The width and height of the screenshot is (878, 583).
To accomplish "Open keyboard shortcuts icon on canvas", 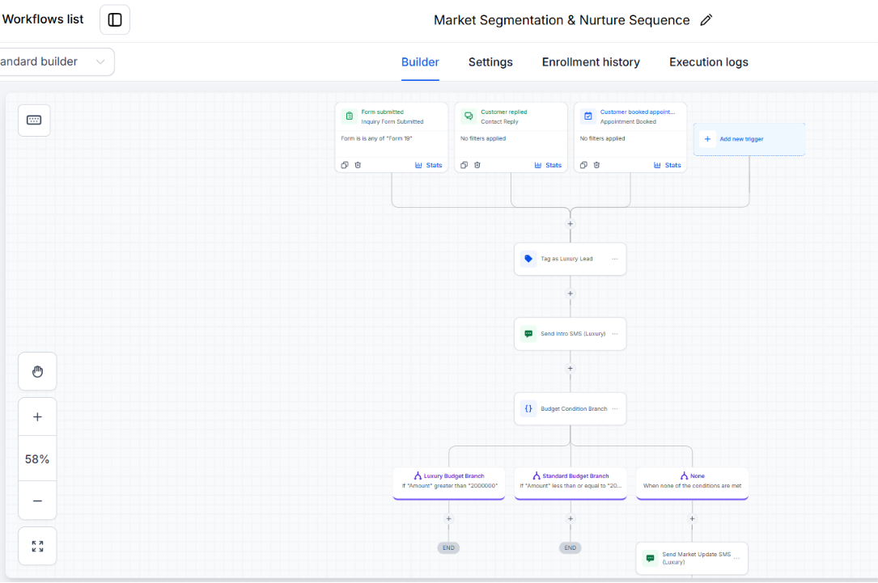I will (34, 120).
